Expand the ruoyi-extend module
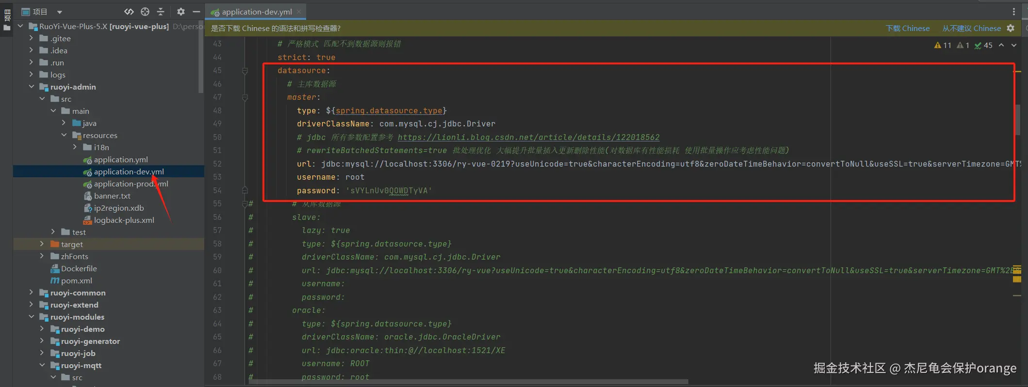1028x387 pixels. pos(32,305)
